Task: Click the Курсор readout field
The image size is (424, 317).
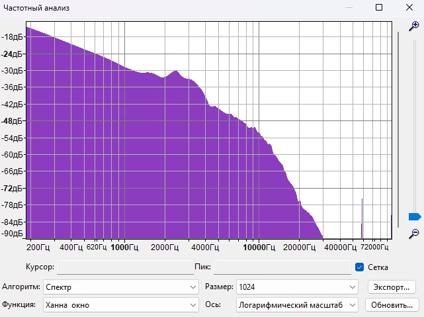Action: pos(125,267)
